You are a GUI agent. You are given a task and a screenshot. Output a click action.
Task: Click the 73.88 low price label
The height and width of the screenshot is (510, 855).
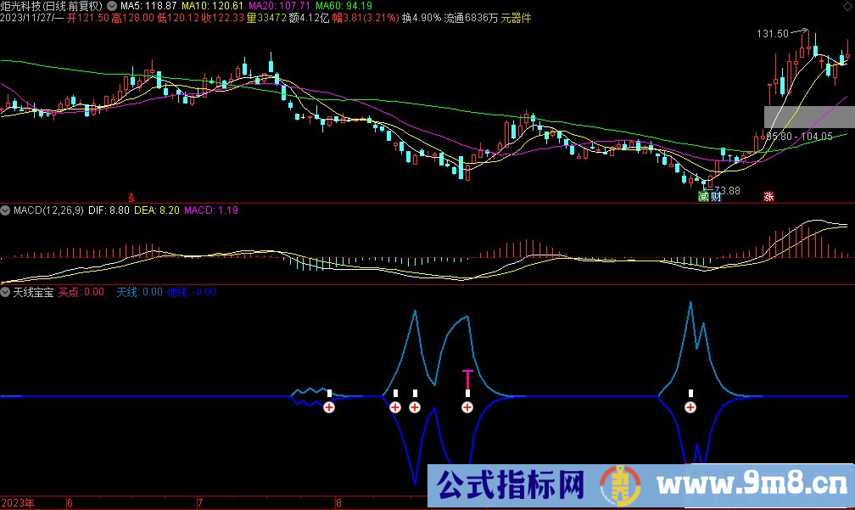click(728, 190)
